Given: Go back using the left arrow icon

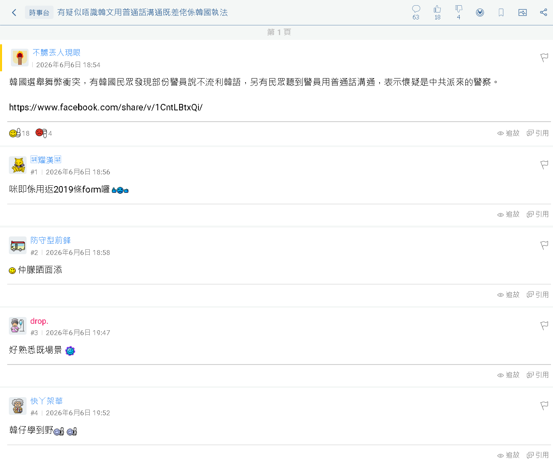Looking at the screenshot, I should tap(14, 12).
